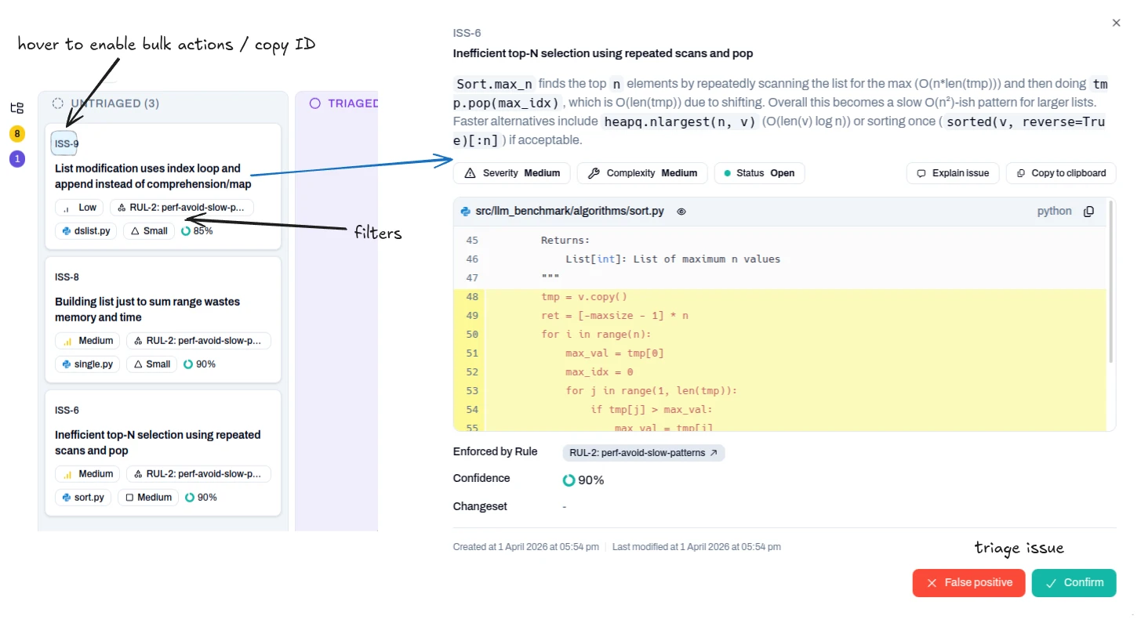Click the purple badge showing 1
1141x623 pixels.
click(x=17, y=159)
